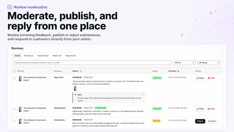Click the five-star rating on Maya Chen's review
The height and width of the screenshot is (132, 234).
pos(77,77)
